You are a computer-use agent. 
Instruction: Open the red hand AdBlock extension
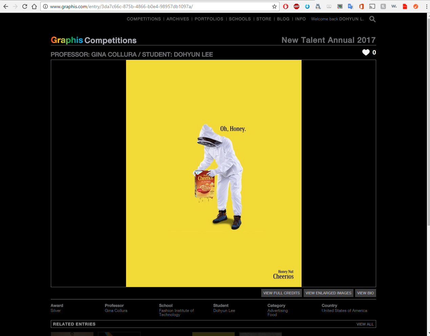point(286,6)
